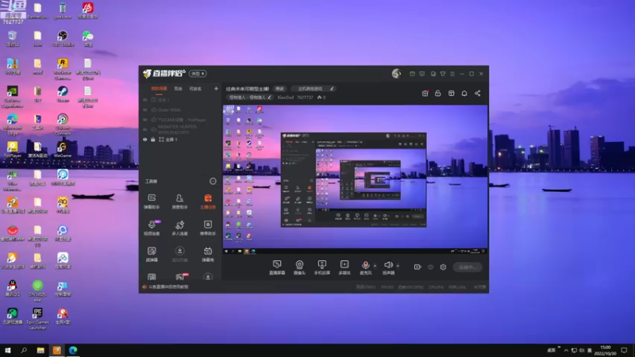Collapse the 工具箱 toolbox panel
The width and height of the screenshot is (635, 357).
pos(213,182)
